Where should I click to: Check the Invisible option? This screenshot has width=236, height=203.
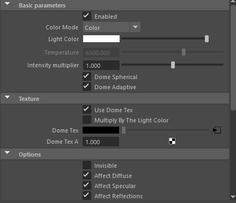(87, 165)
